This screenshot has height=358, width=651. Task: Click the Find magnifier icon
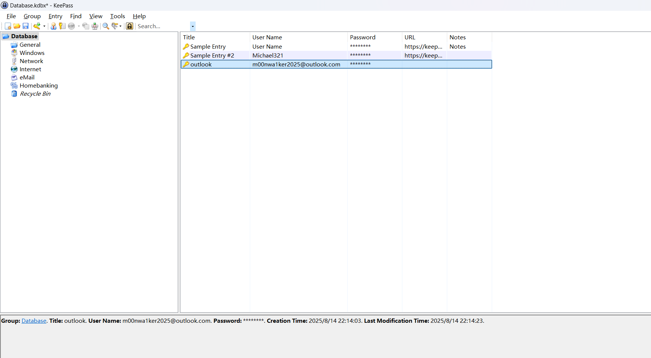coord(106,26)
